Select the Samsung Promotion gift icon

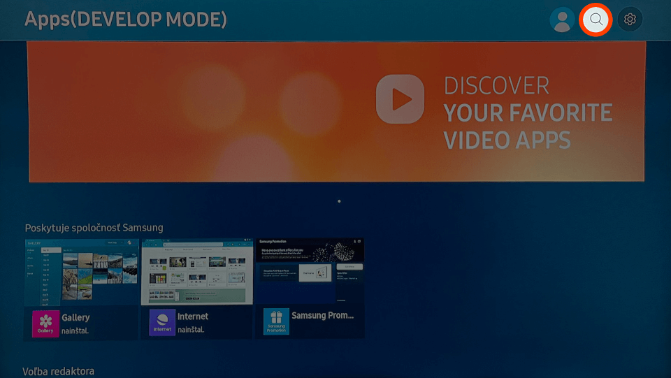point(276,321)
